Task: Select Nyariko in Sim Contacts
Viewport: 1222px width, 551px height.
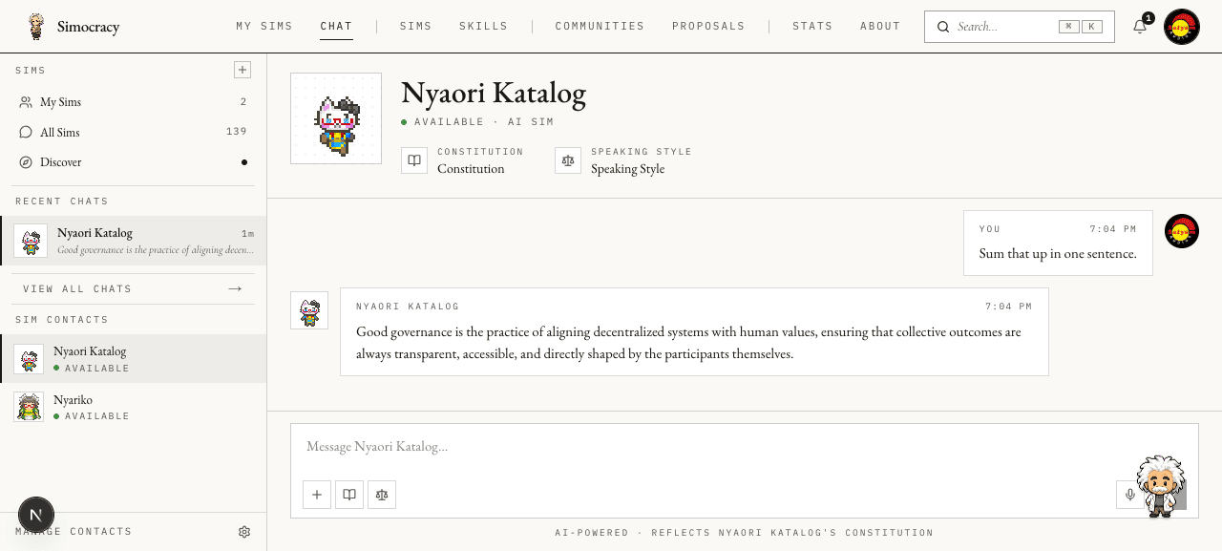Action: [134, 407]
